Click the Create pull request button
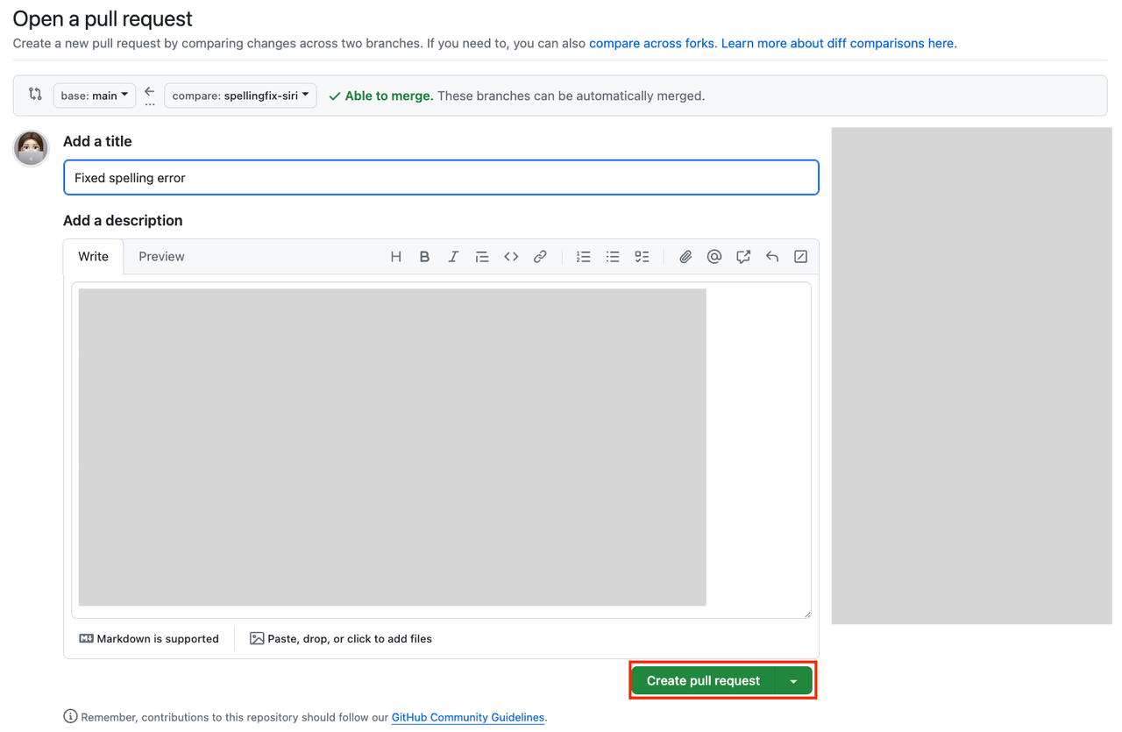Screen dimensions: 1122x732 (703, 681)
